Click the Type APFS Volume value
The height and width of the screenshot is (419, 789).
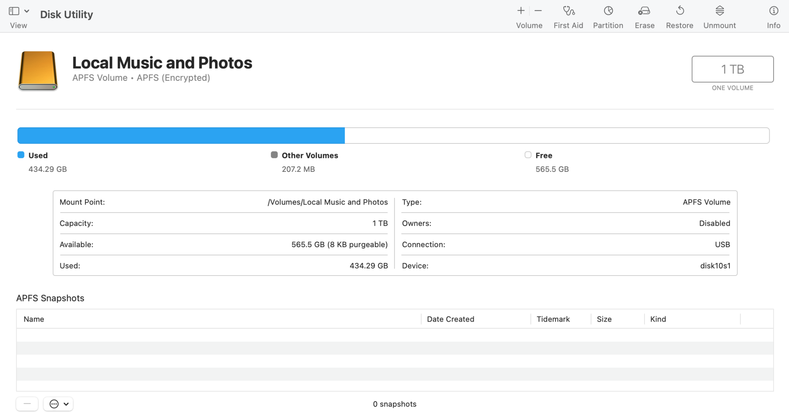click(707, 202)
